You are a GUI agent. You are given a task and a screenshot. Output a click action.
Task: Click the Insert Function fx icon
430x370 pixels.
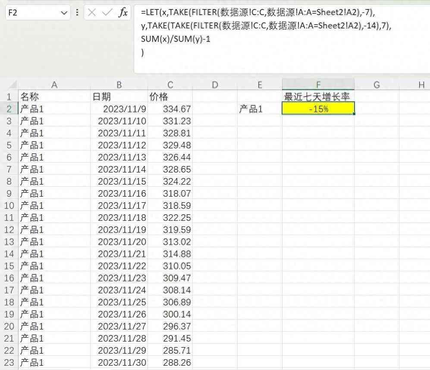(123, 13)
